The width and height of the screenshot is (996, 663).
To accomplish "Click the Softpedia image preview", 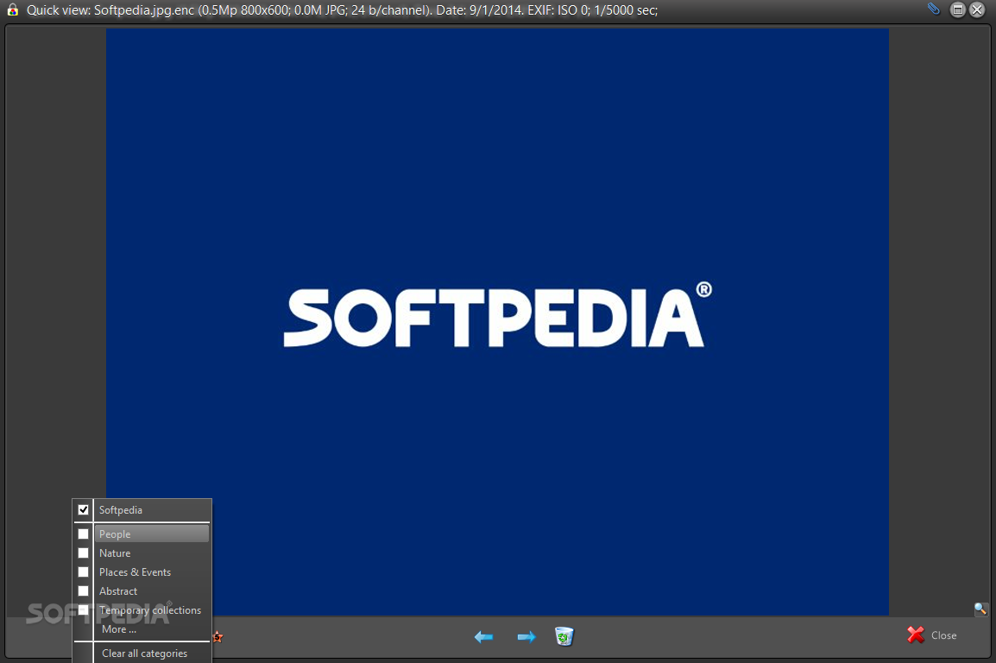I will tap(497, 321).
